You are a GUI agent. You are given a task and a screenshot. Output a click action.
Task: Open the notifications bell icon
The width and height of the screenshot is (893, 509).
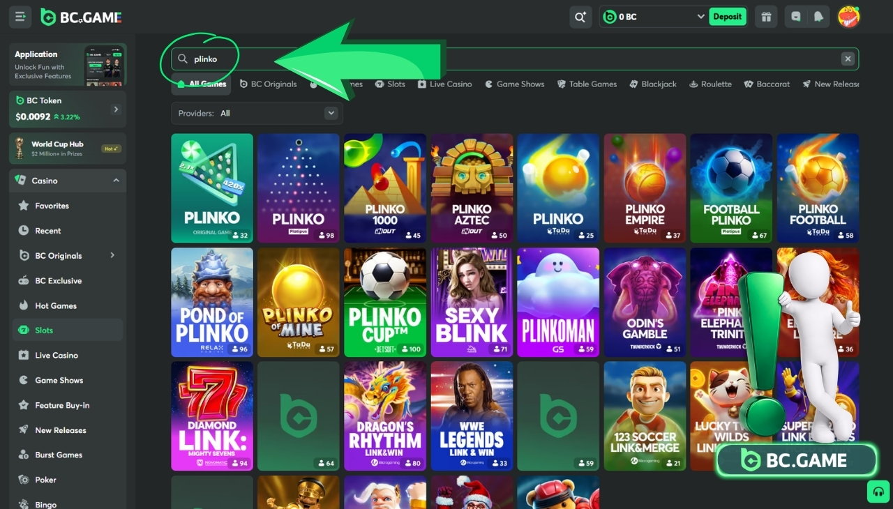[x=818, y=17]
